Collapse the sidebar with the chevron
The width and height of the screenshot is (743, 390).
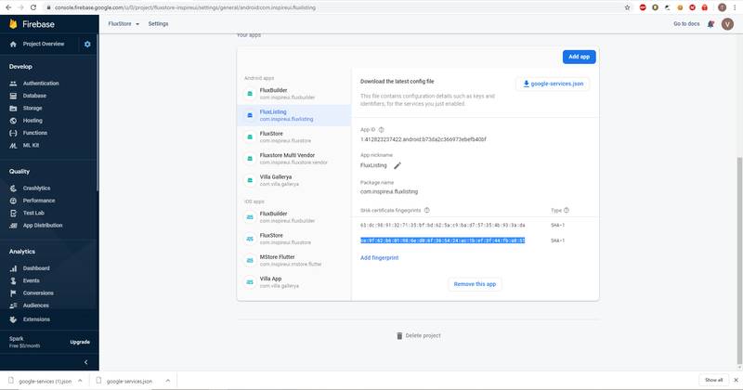85,362
